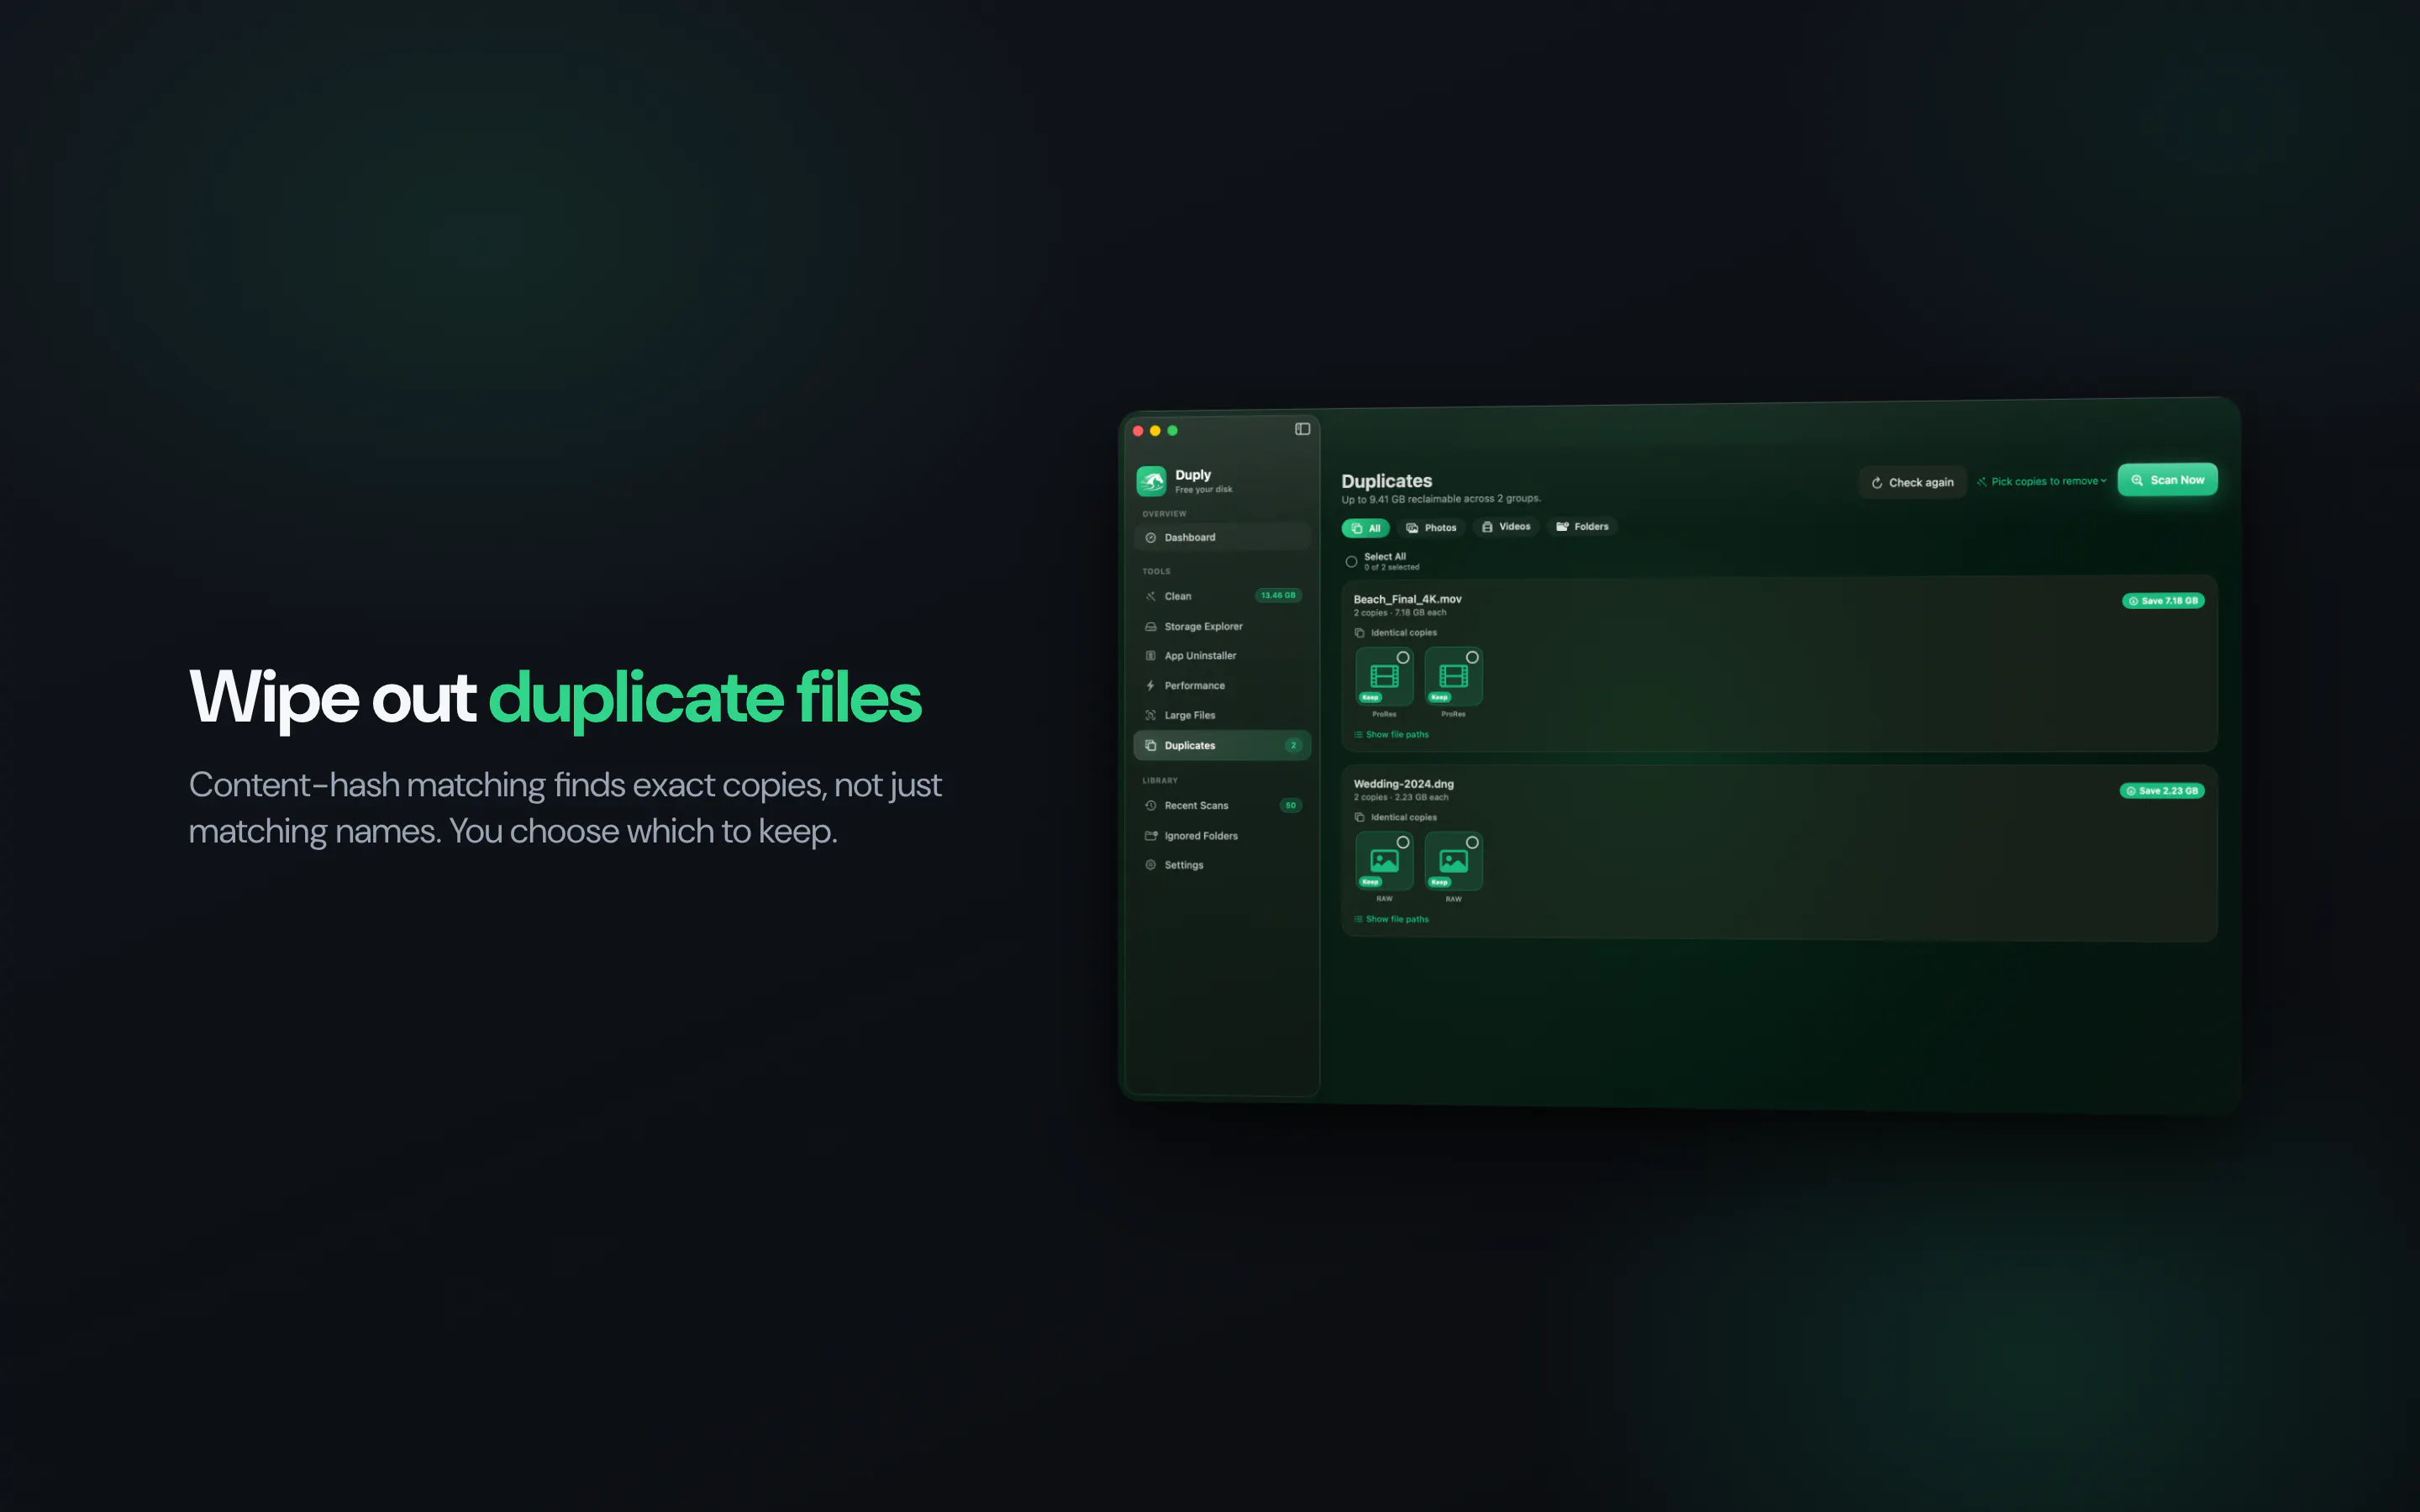This screenshot has width=2420, height=1512.
Task: Open the right RAW image thumbnail
Action: point(1453,861)
